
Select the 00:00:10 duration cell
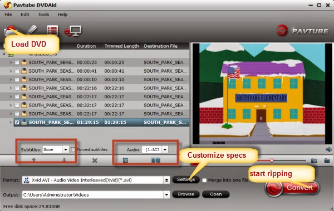click(87, 79)
